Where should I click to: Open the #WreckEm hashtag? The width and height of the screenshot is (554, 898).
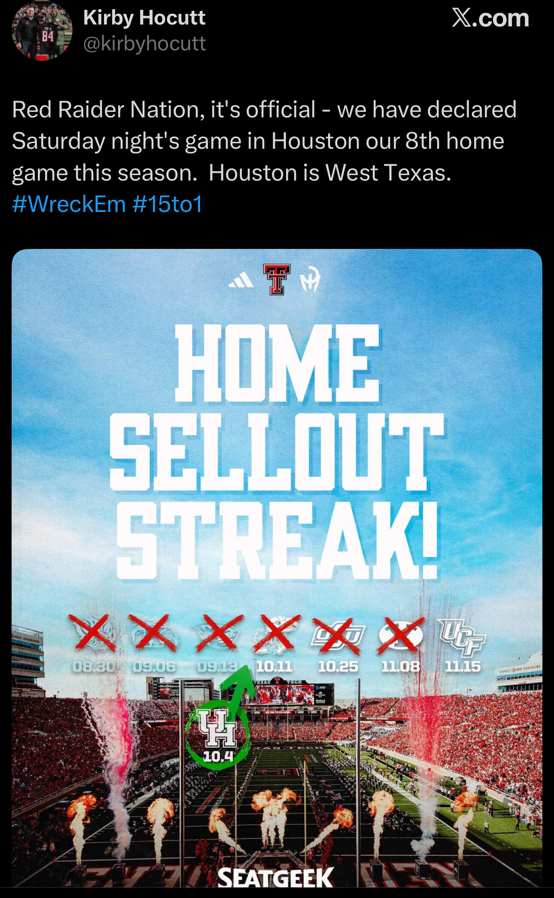[69, 204]
